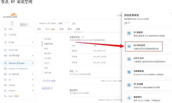This screenshot has height=103, width=172.
Task: Click the 服务绑定 diamond icon
Action: pos(129,98)
